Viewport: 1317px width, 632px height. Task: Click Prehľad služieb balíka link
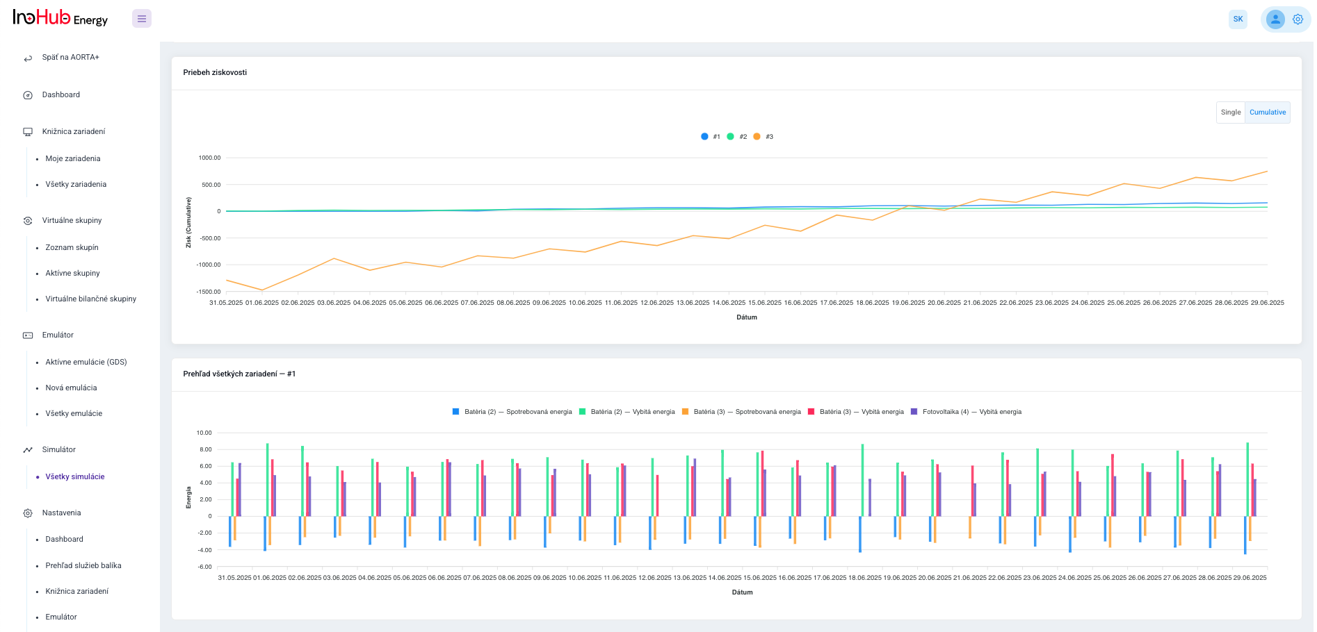[83, 565]
